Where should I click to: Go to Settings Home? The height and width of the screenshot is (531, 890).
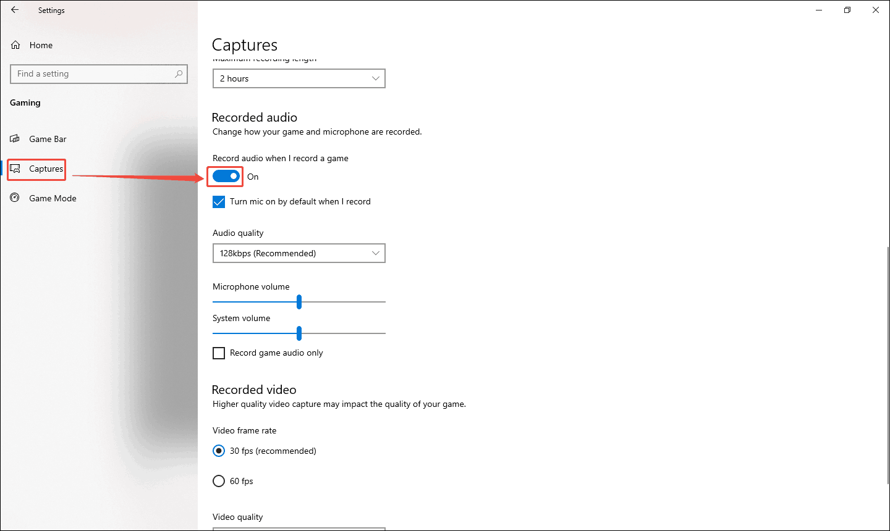[41, 44]
